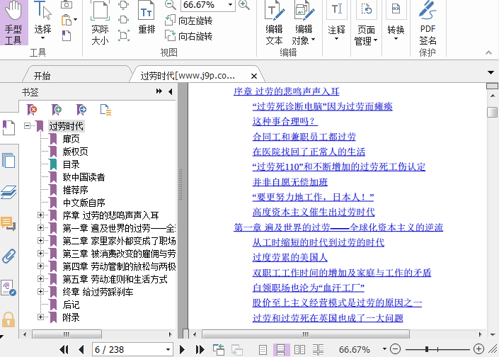
Task: Click the page number field 6 / 238
Action: tap(132, 350)
